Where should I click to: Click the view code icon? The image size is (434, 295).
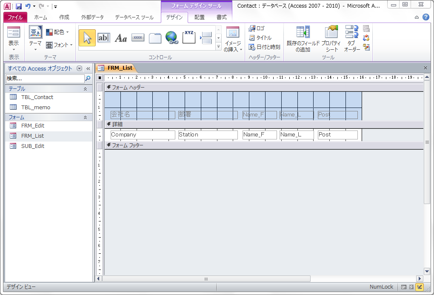[x=366, y=38]
